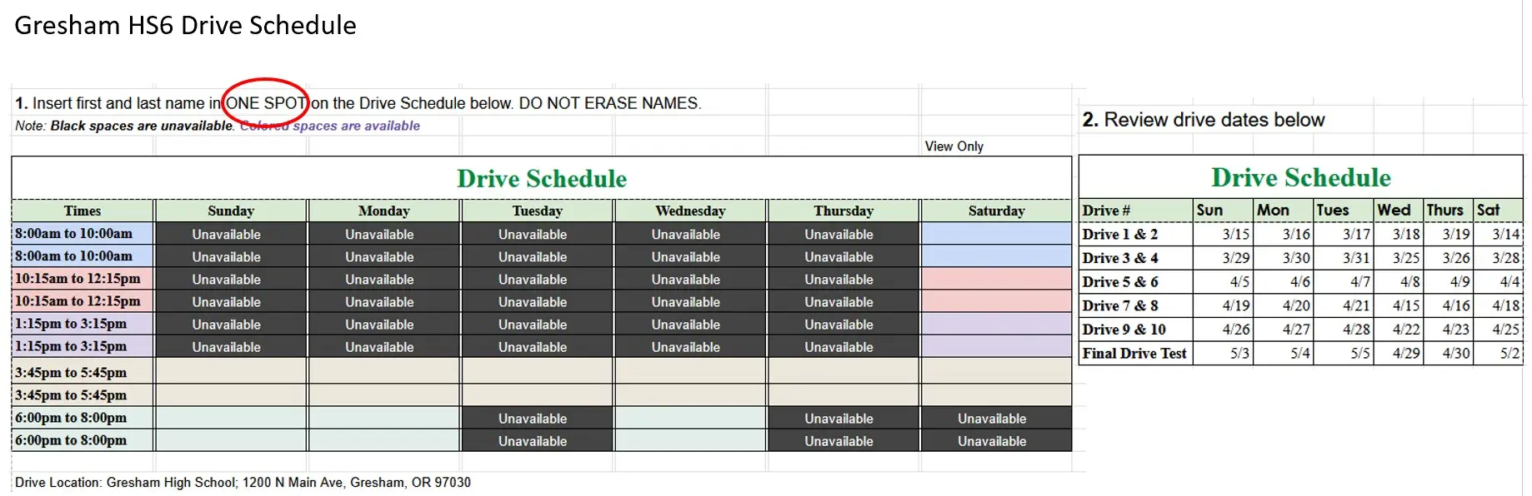Click the Saturday column header
The width and height of the screenshot is (1532, 496).
point(996,211)
